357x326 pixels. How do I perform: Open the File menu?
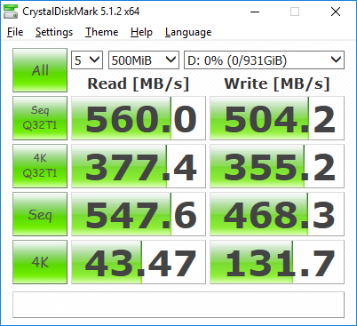click(15, 32)
